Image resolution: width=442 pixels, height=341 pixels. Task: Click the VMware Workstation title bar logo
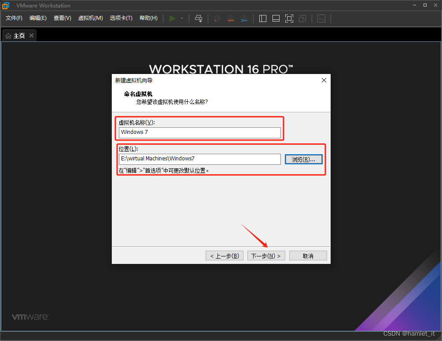(6, 5)
